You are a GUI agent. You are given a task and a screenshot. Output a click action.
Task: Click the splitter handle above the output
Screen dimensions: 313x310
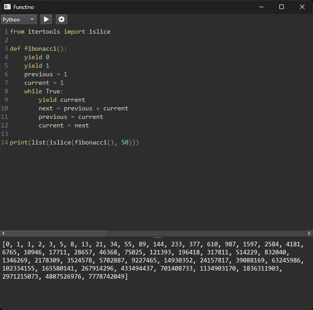pos(157,237)
